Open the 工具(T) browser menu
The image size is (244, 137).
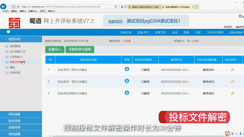pyautogui.click(x=42, y=11)
